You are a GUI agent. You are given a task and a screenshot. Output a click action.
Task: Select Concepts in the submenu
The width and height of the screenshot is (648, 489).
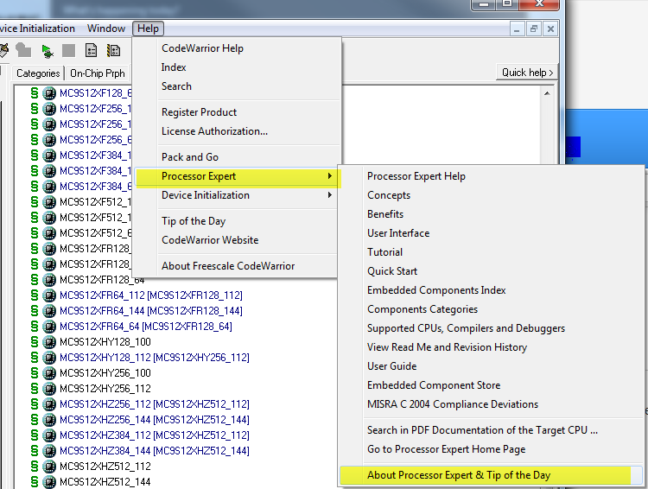[389, 195]
